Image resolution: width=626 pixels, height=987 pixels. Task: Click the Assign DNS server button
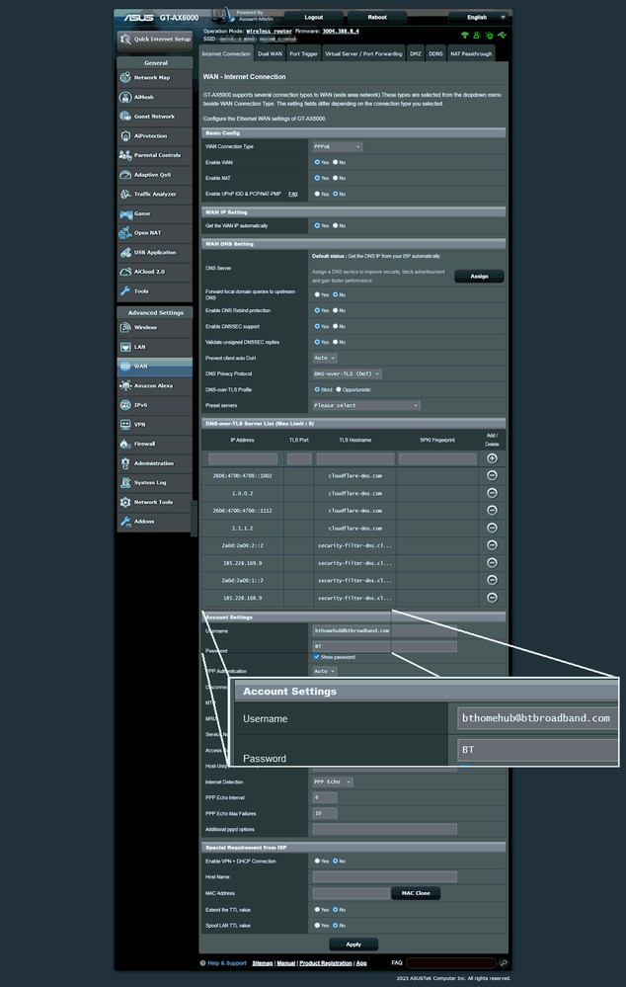tap(479, 276)
